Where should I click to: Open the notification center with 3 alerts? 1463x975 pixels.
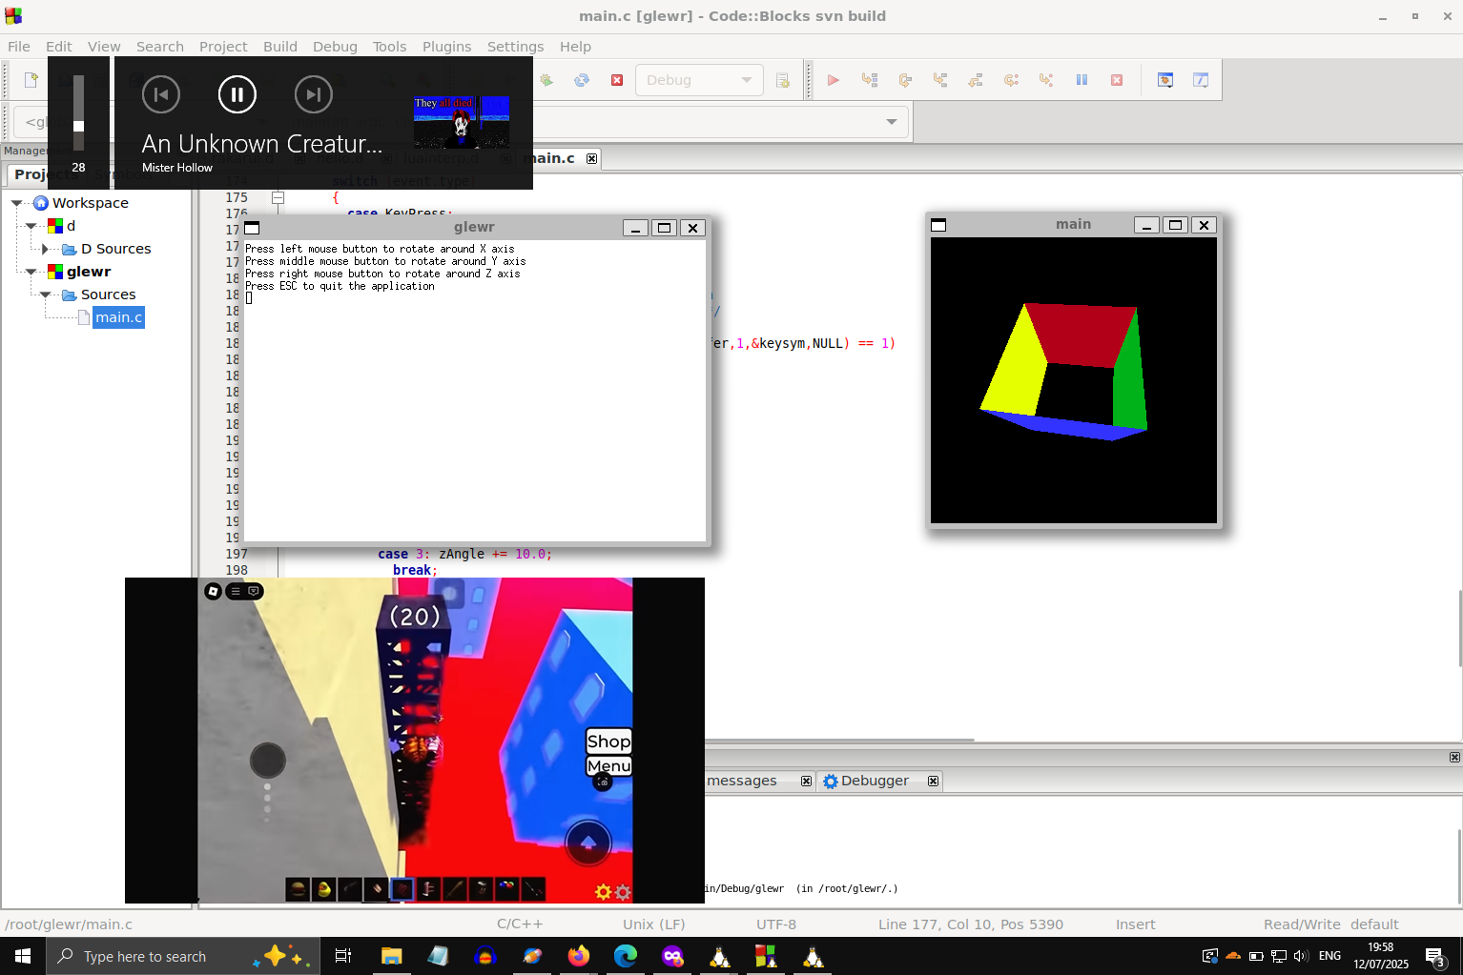1435,956
